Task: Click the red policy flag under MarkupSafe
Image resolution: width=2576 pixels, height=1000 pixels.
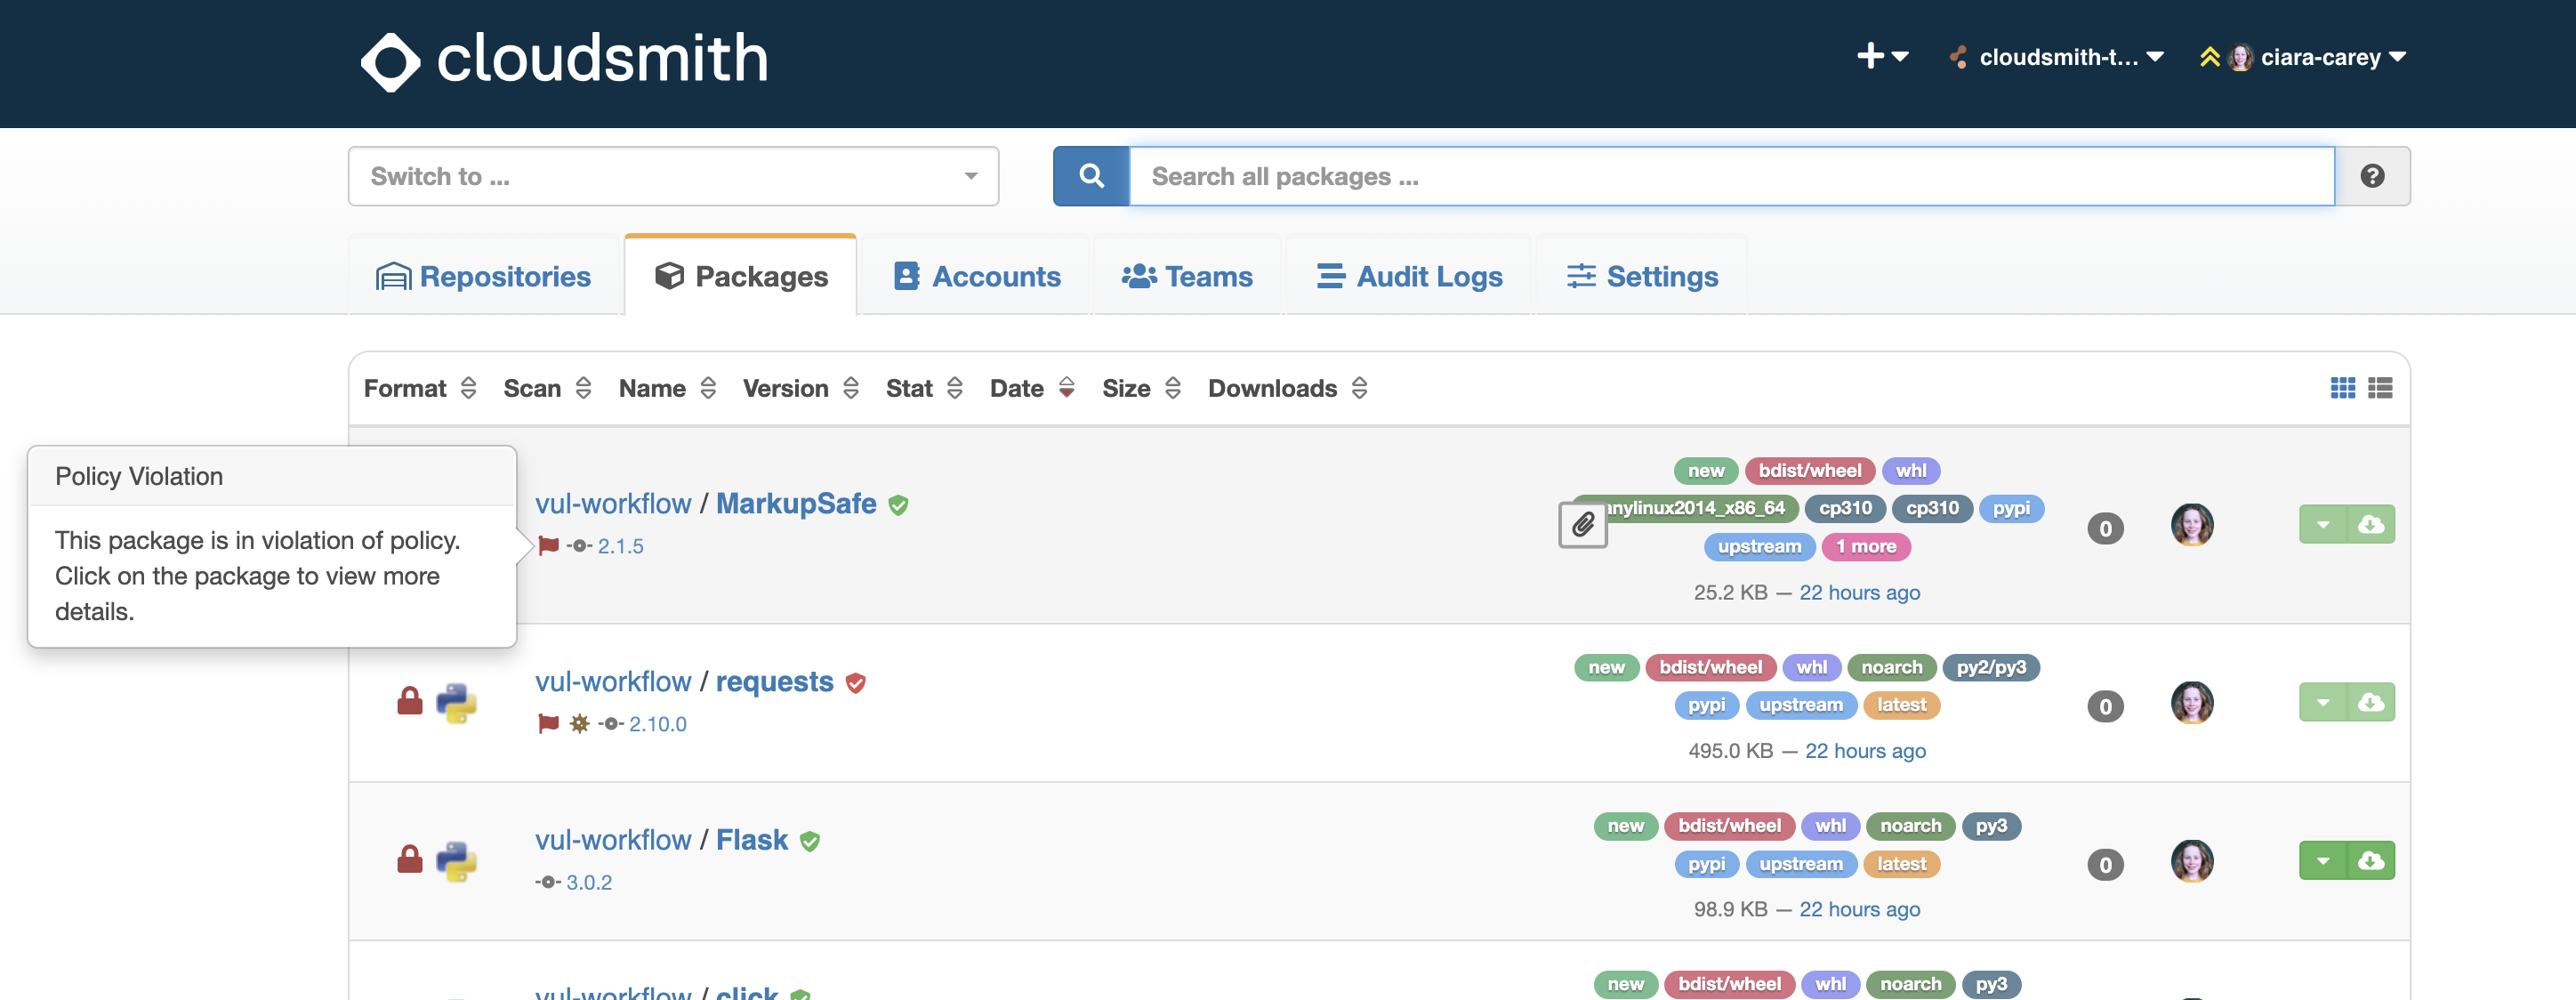Action: click(x=548, y=546)
